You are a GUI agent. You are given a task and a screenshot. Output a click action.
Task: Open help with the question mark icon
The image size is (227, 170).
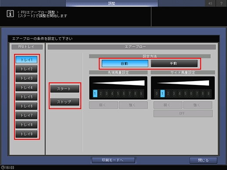click(x=221, y=3)
